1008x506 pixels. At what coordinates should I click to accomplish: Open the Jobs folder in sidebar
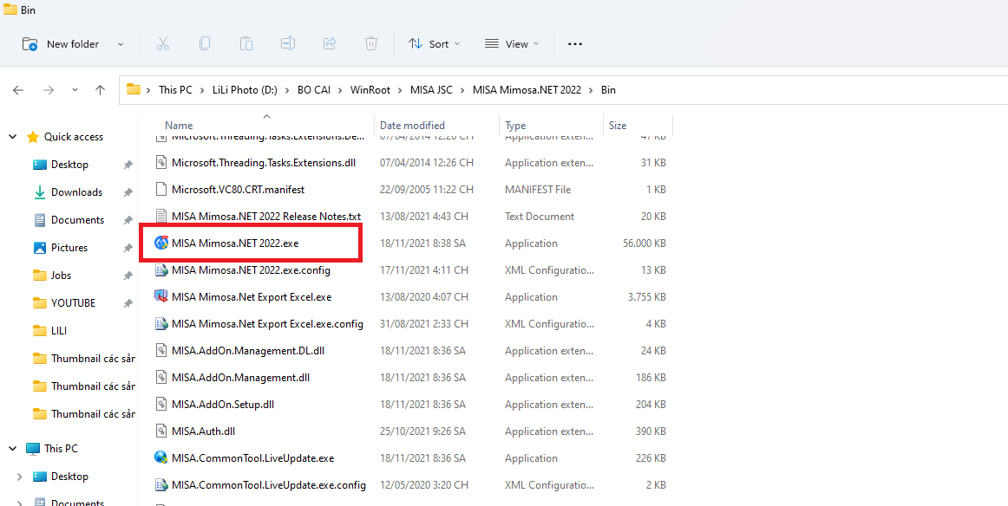tap(61, 275)
